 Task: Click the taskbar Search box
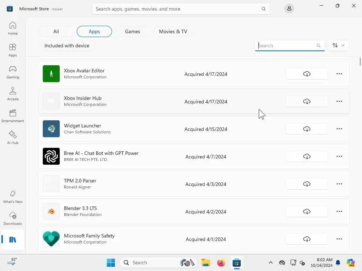click(x=158, y=263)
